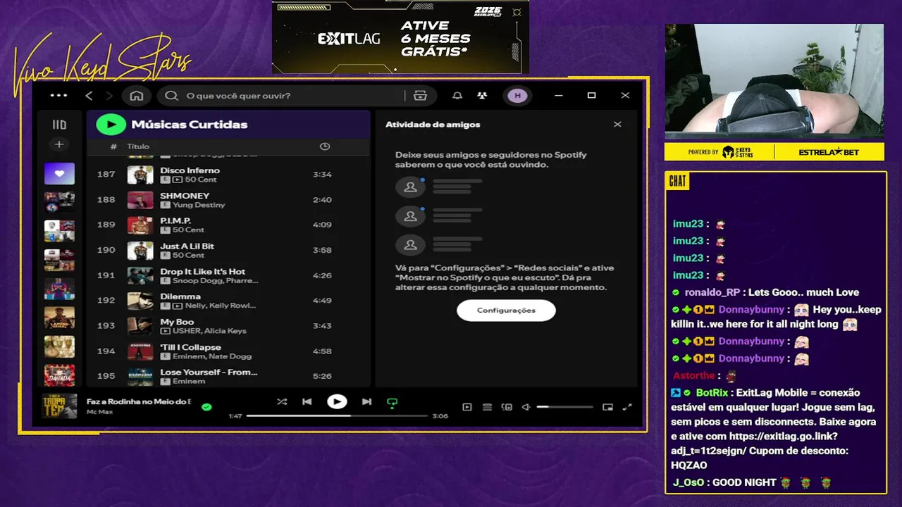Close the Atividade de amigos panel
The image size is (902, 507).
617,125
